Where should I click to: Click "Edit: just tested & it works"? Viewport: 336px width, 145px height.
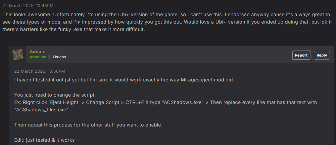(44, 140)
